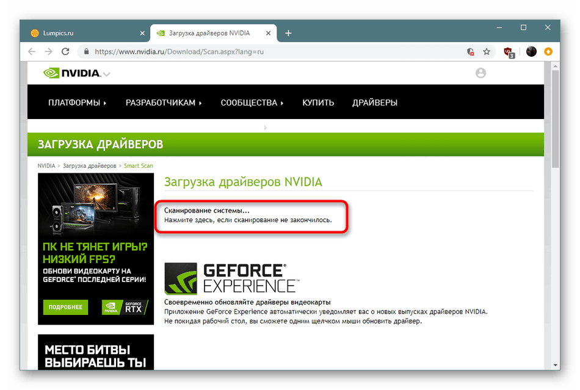Click the NVIDIA logo
580x390 pixels.
pos(72,73)
